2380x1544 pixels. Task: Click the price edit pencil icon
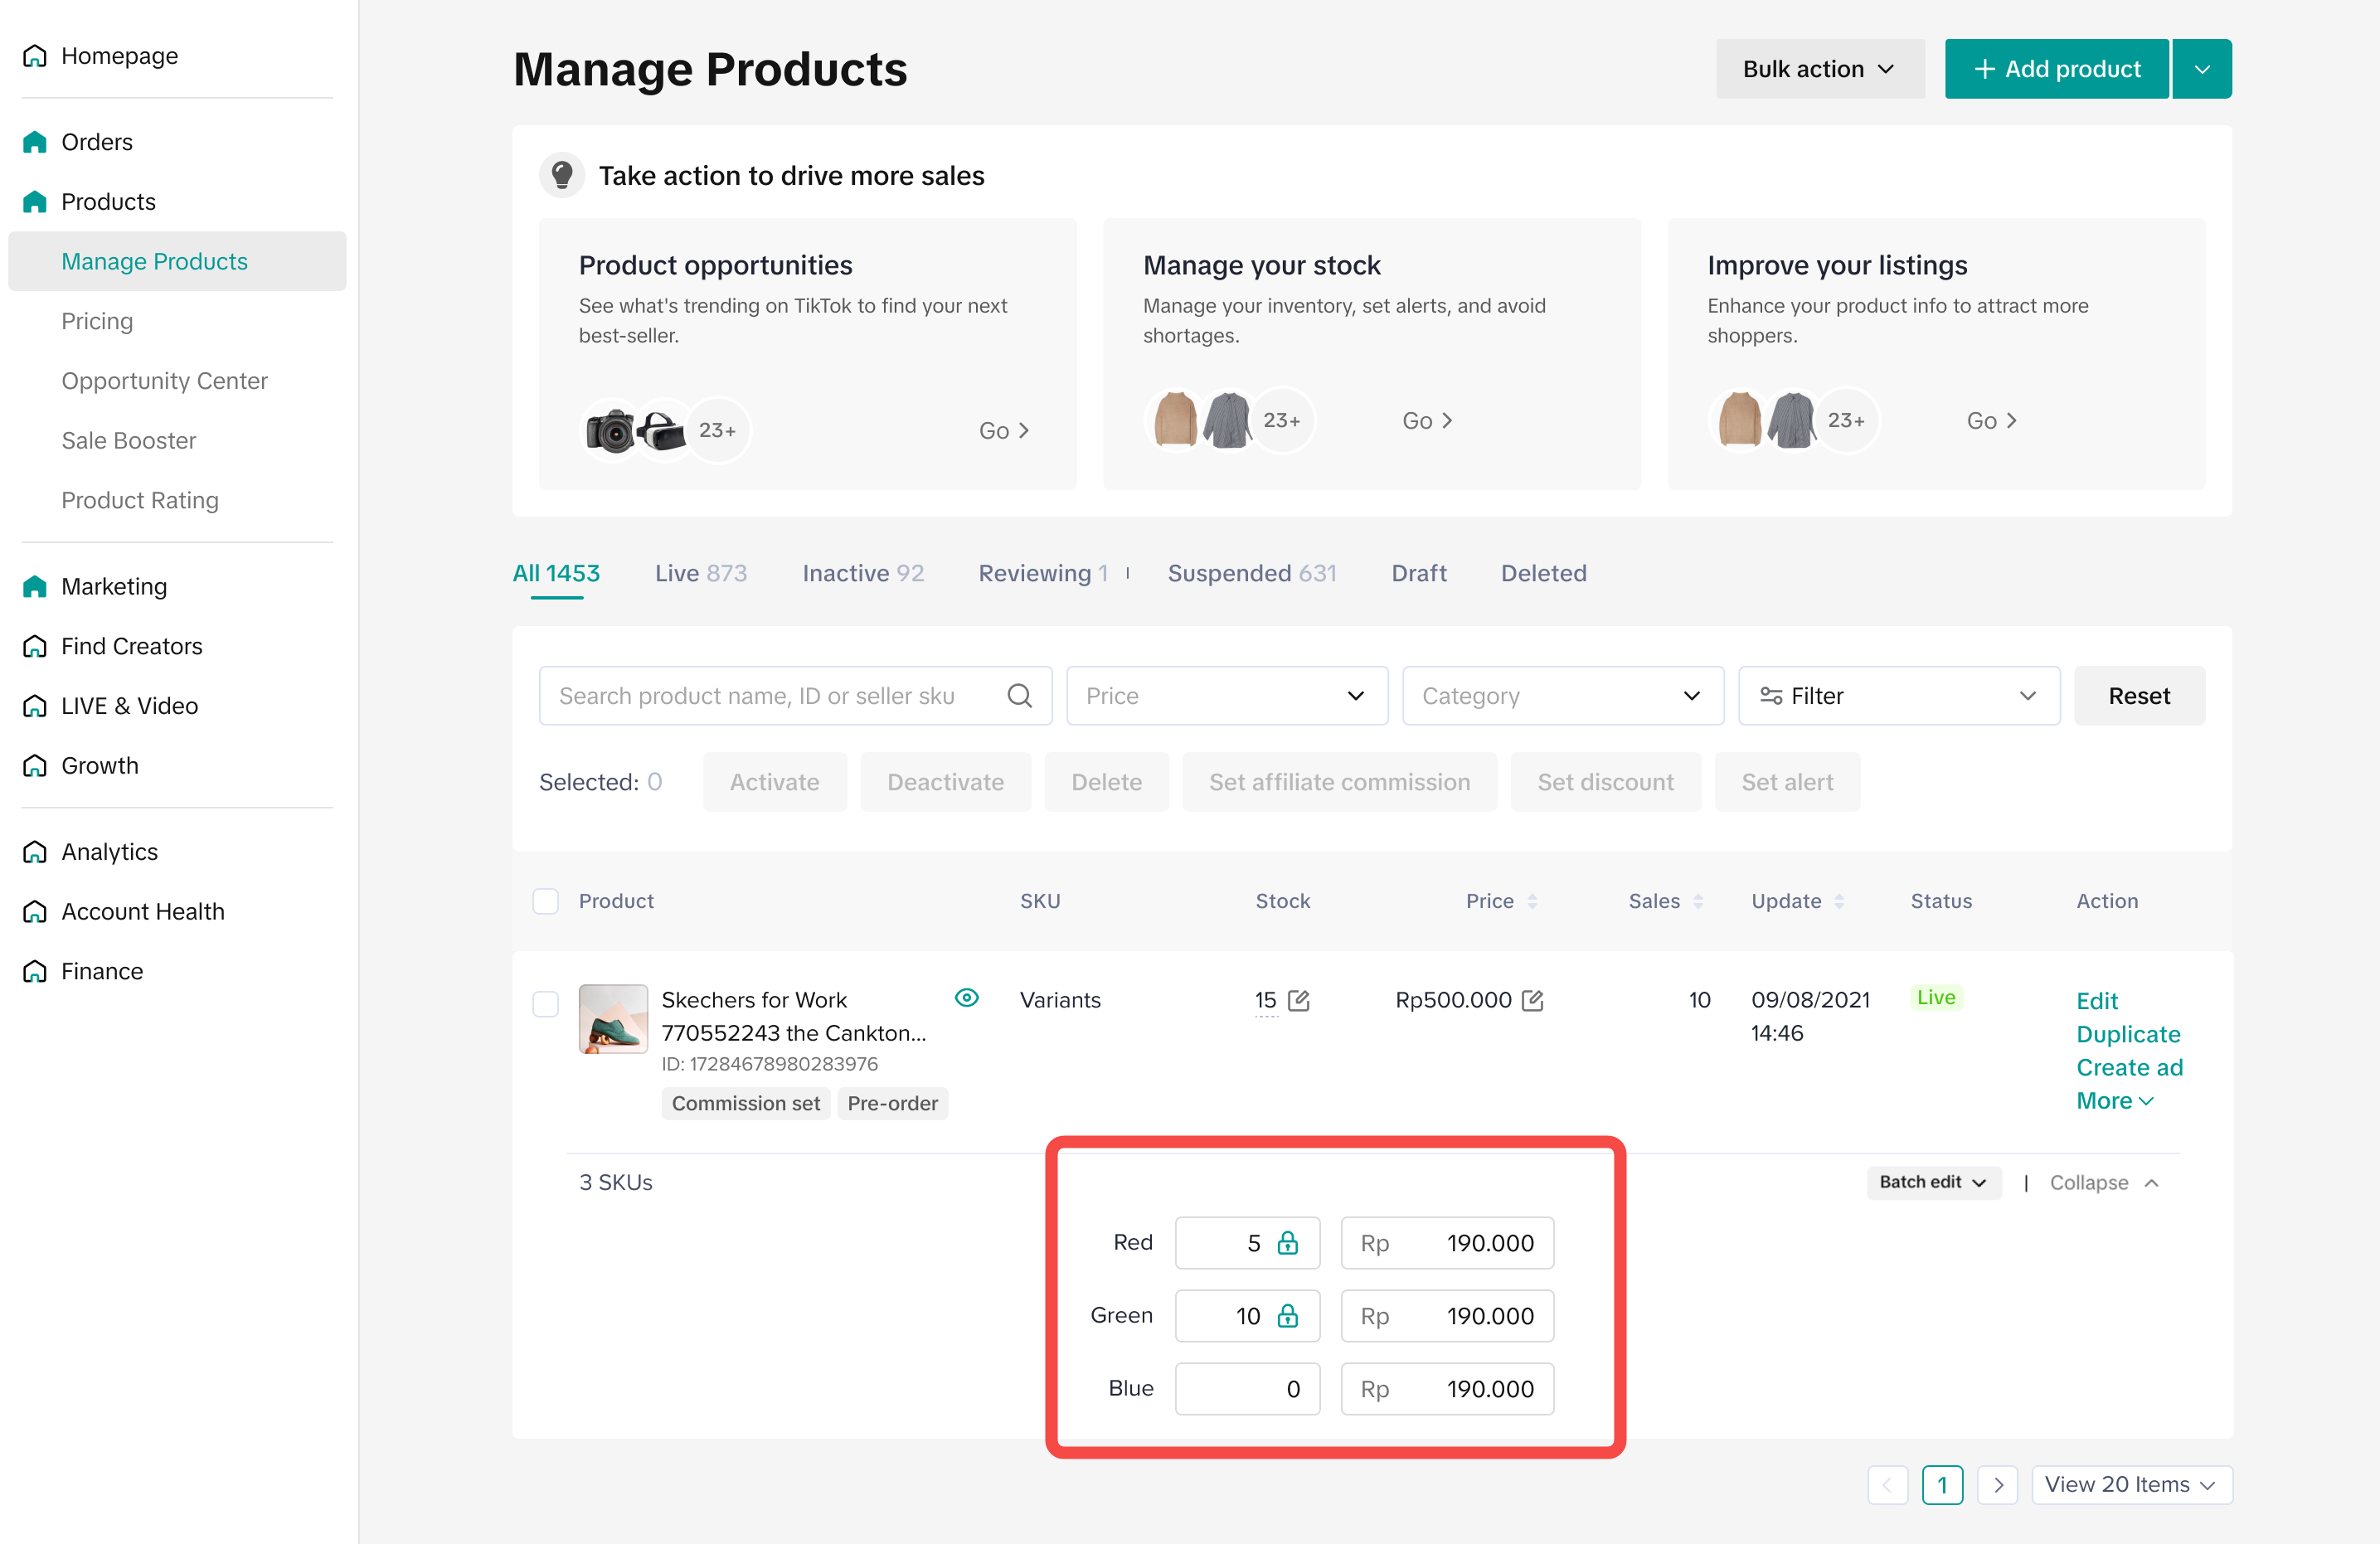[x=1532, y=1000]
